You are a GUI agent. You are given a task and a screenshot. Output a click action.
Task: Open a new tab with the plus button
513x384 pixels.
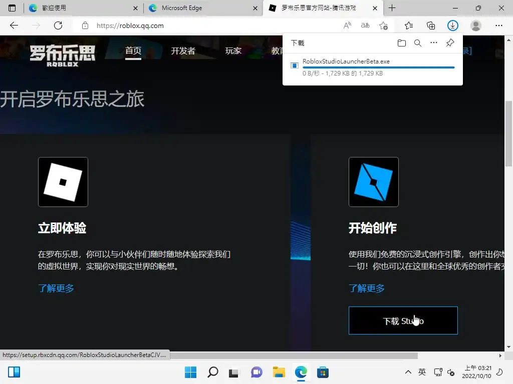(392, 8)
